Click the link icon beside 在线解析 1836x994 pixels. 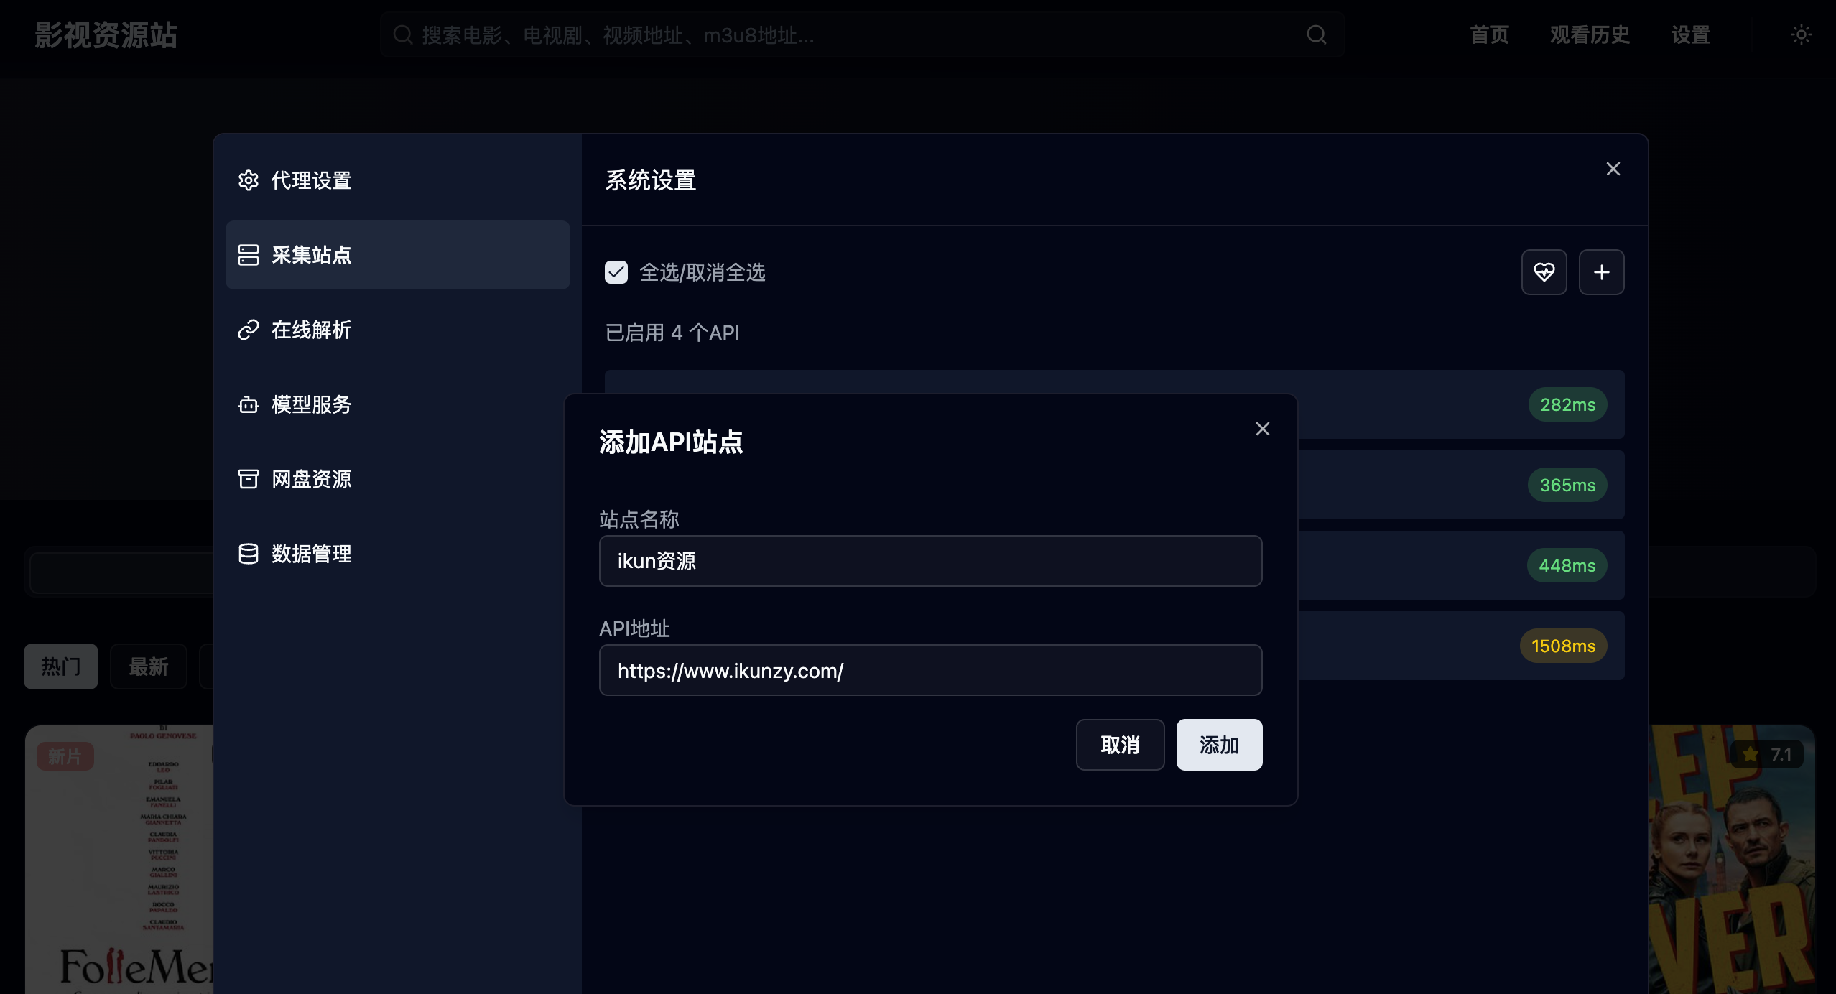249,330
